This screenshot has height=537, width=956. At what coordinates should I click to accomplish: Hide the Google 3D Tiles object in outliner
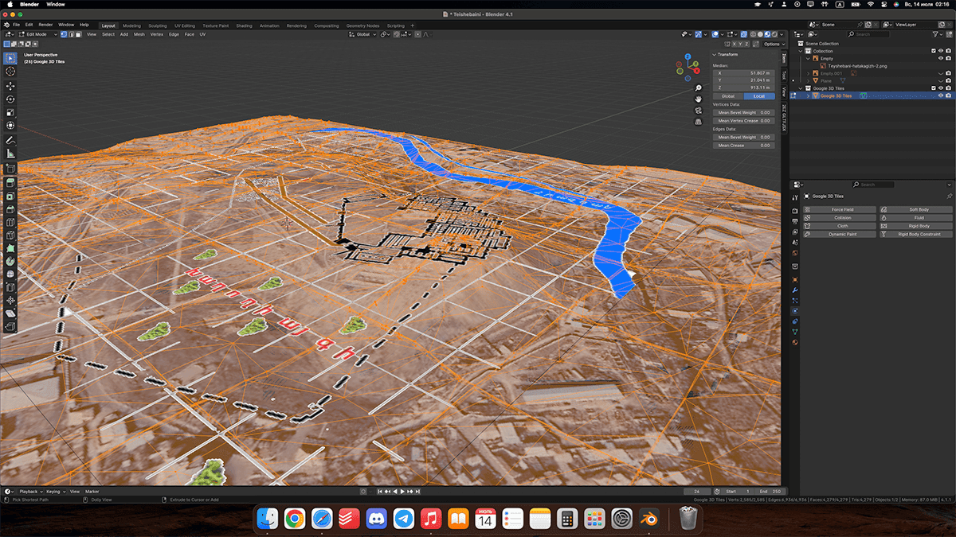tap(941, 95)
